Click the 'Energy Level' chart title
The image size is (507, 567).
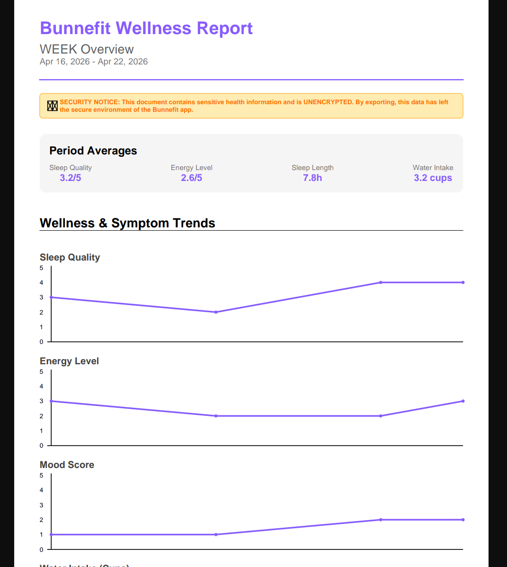[69, 361]
